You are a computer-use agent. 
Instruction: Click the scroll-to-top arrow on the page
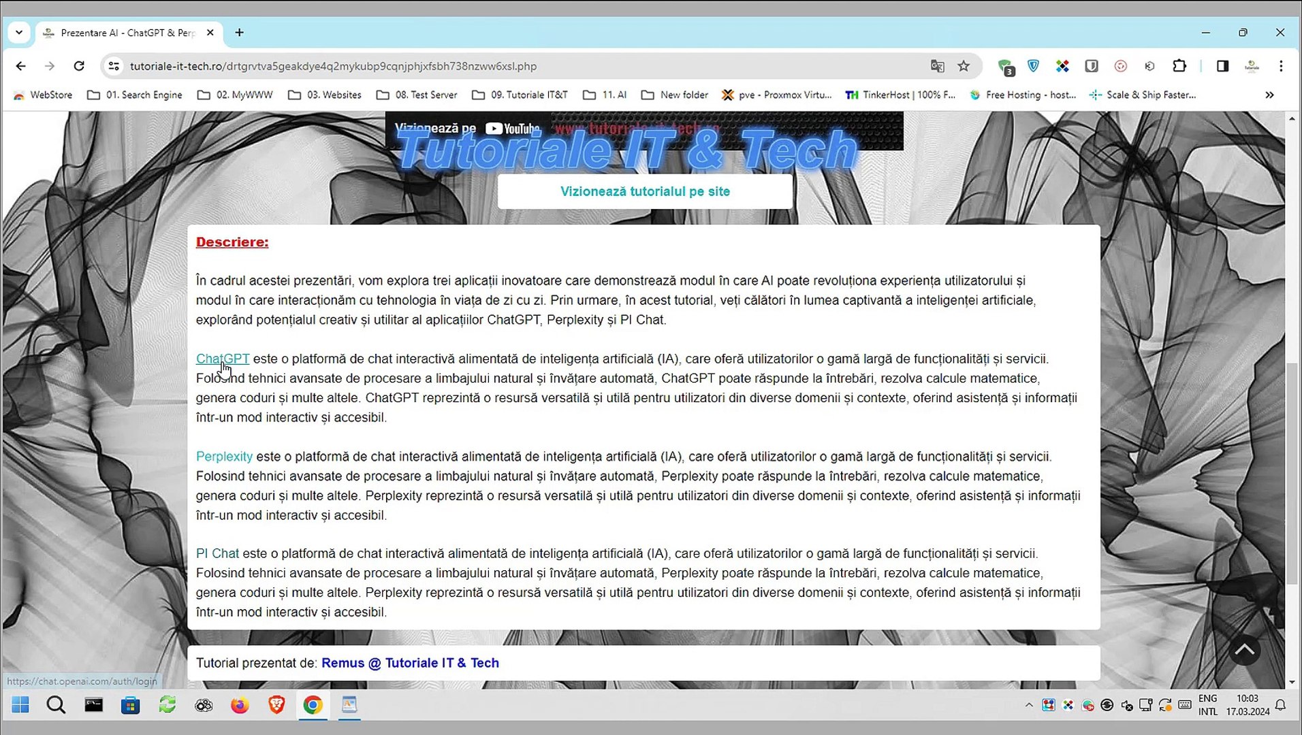(1244, 650)
